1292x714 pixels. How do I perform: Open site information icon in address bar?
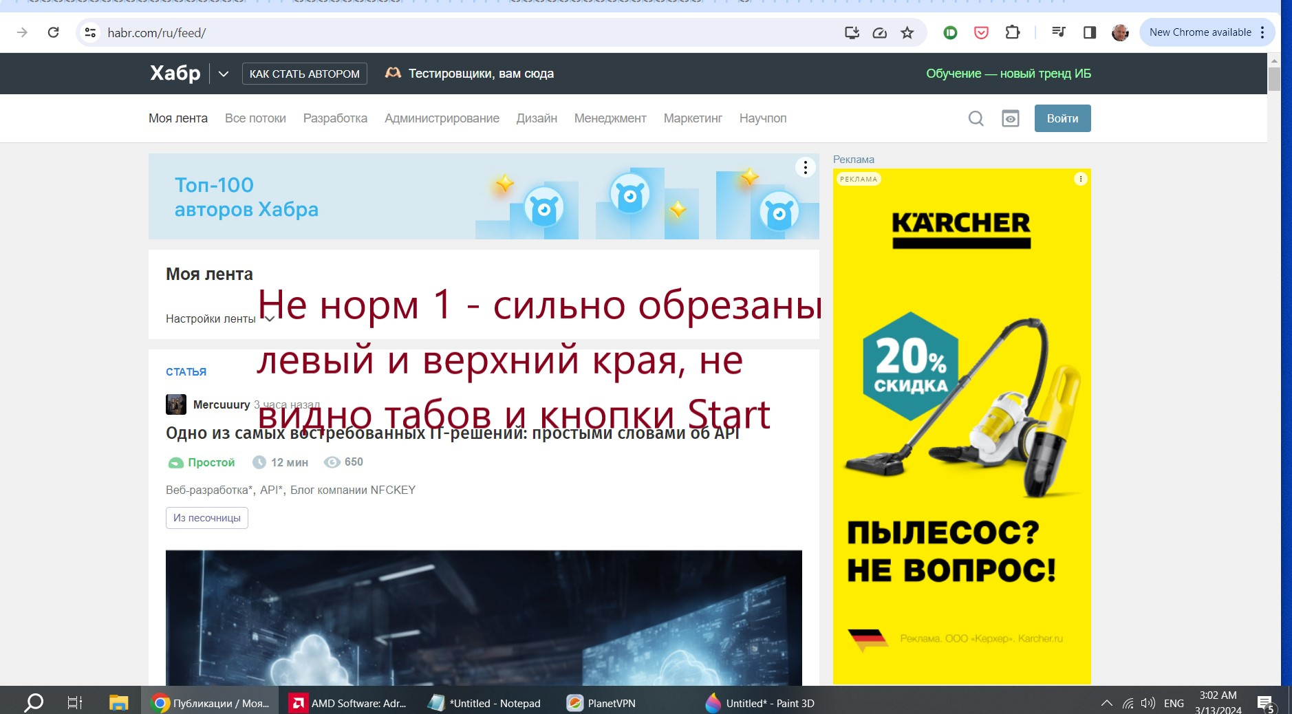pyautogui.click(x=90, y=32)
